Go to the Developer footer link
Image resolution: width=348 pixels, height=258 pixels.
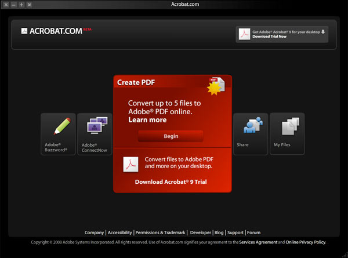point(200,232)
